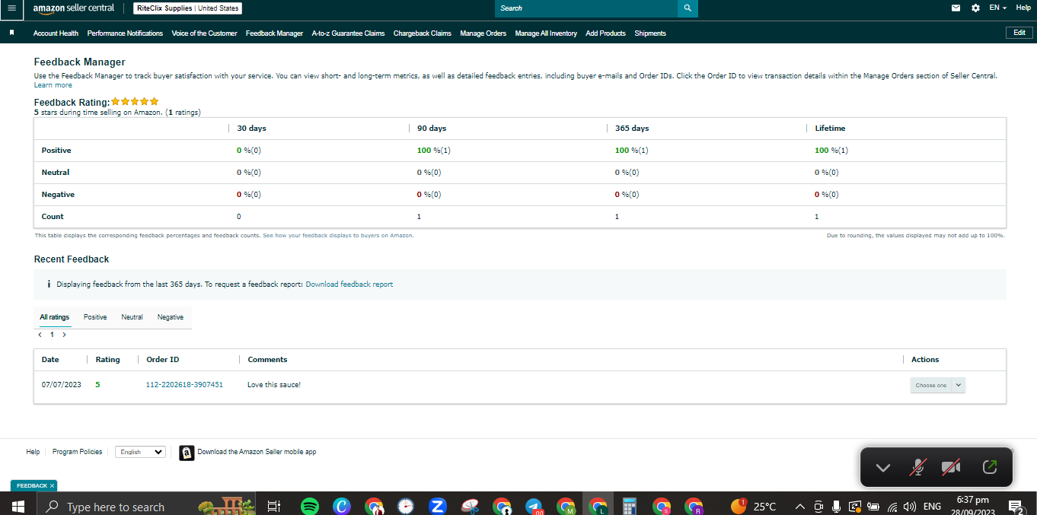The width and height of the screenshot is (1037, 515).
Task: Select the Positive ratings tab
Action: (95, 317)
